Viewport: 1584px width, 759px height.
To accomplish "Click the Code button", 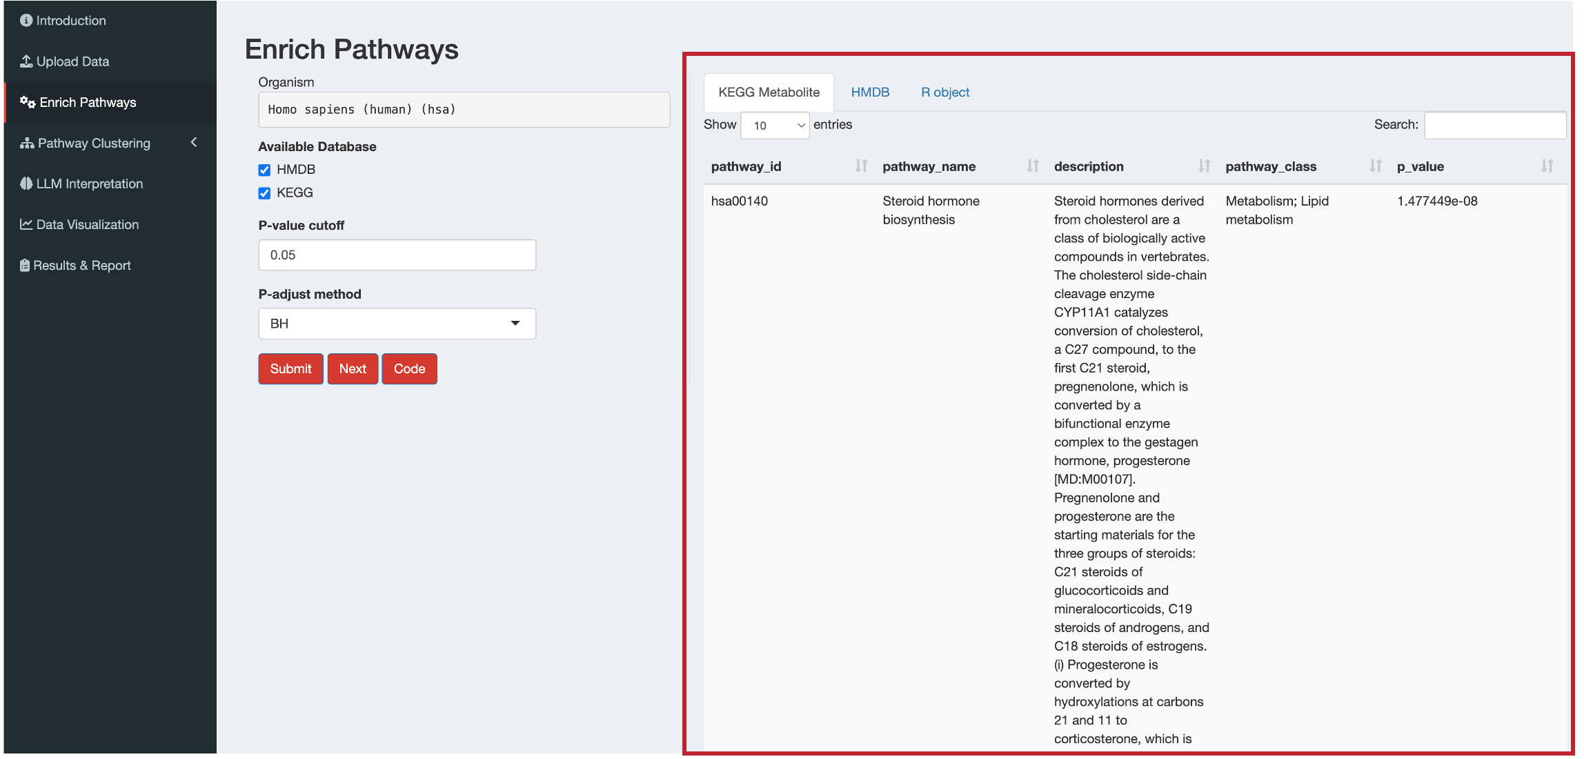I will pyautogui.click(x=409, y=369).
